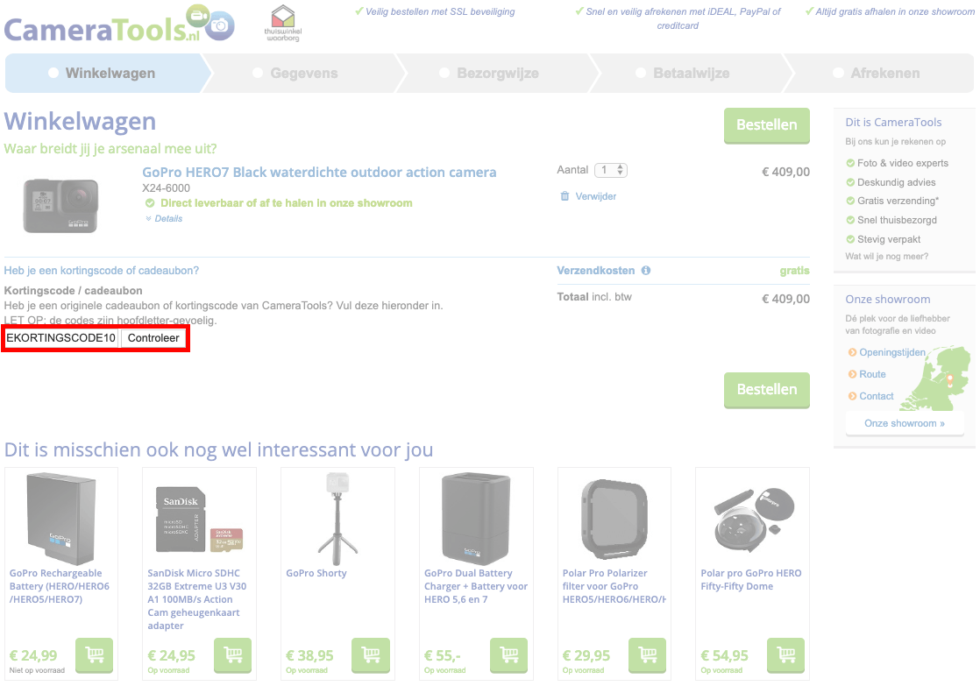980x686 pixels.
Task: Click the Verwijder link
Action: click(595, 196)
